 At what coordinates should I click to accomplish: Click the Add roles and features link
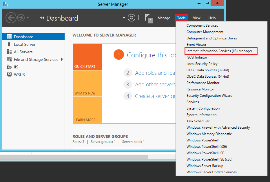tap(155, 73)
